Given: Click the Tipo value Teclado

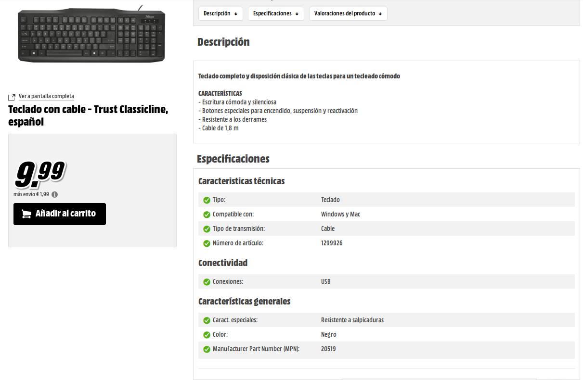Looking at the screenshot, I should [330, 200].
